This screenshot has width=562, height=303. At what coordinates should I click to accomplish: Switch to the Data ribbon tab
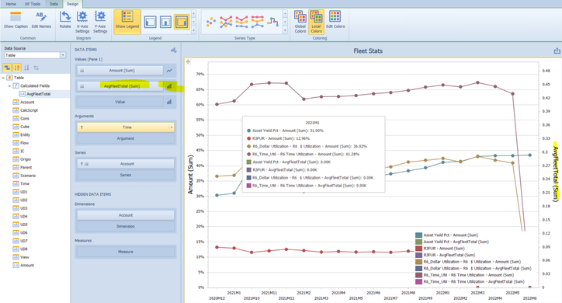tap(54, 4)
